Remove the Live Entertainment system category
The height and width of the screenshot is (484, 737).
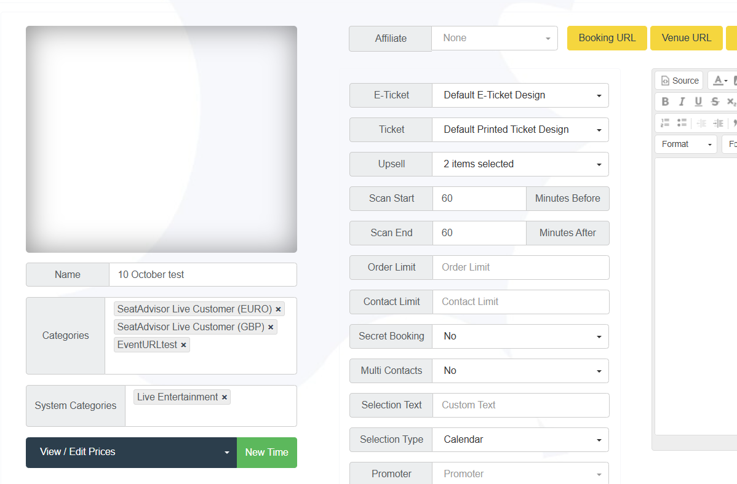tap(225, 397)
